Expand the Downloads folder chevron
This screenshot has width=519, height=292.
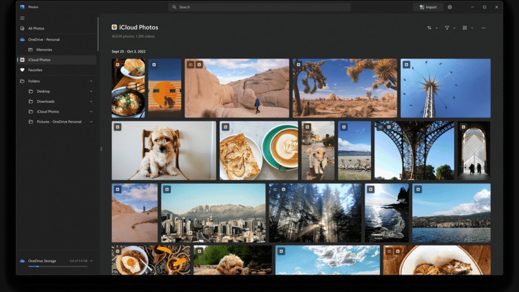tap(91, 101)
